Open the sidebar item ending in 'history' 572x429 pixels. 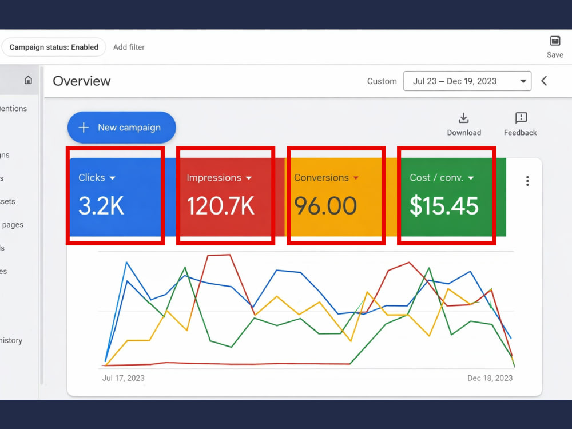11,340
